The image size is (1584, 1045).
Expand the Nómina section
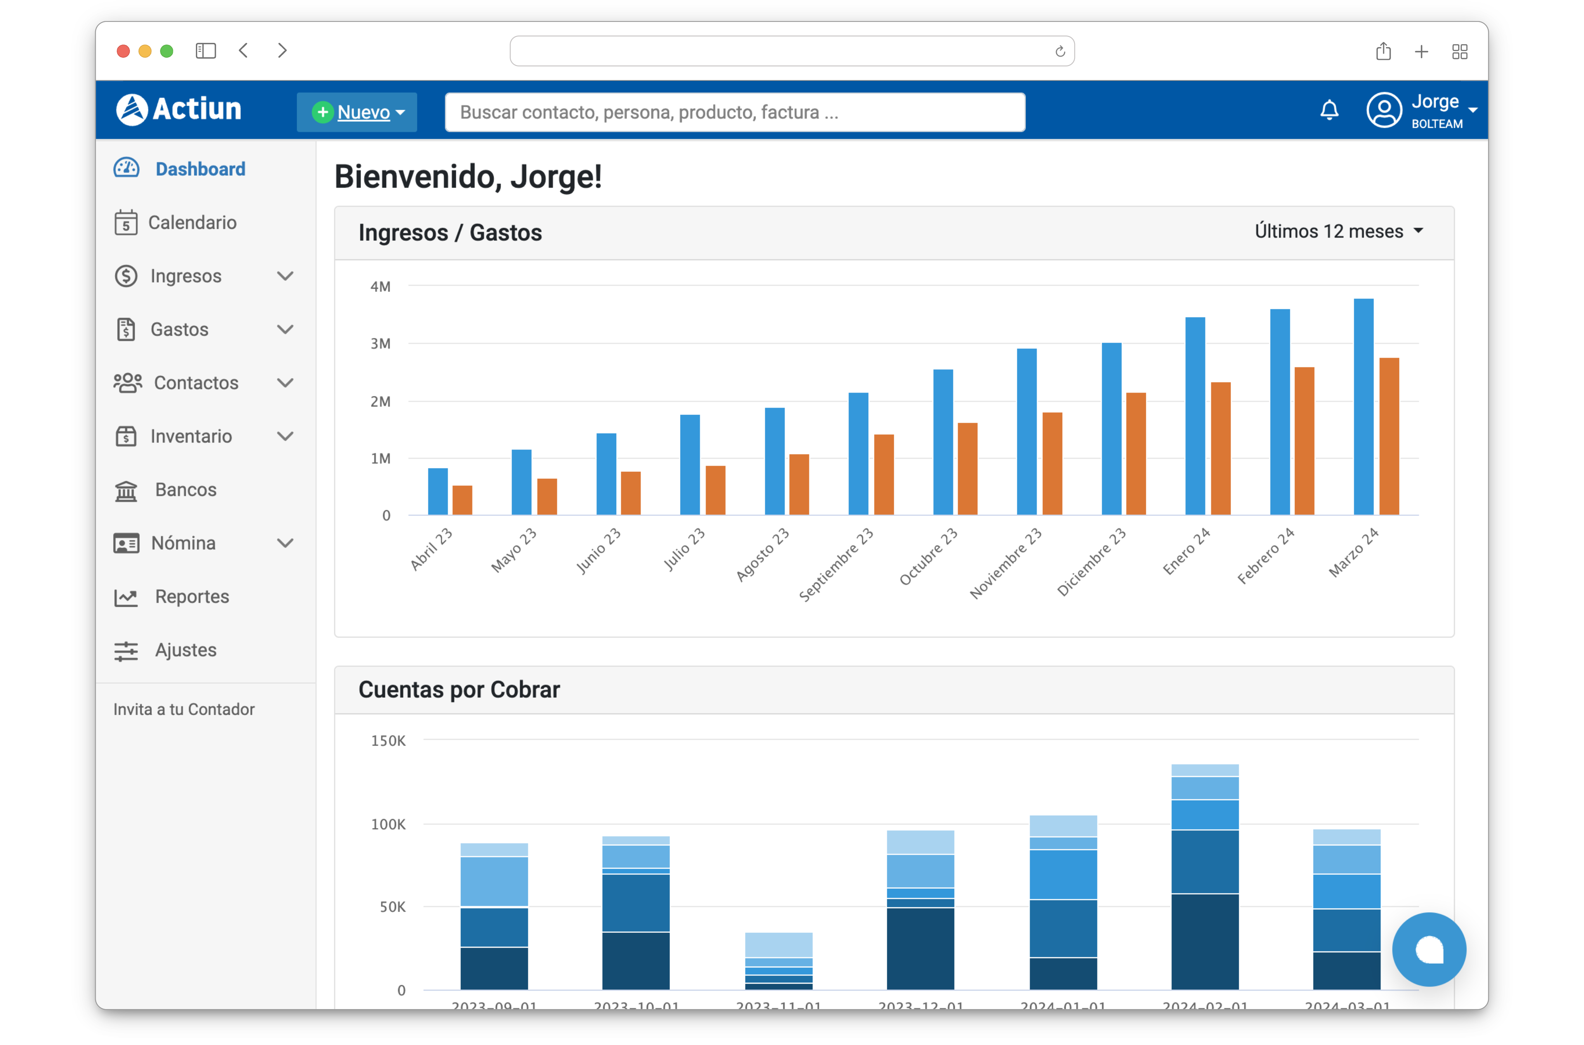point(285,542)
